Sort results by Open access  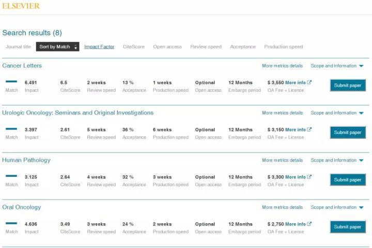click(167, 46)
